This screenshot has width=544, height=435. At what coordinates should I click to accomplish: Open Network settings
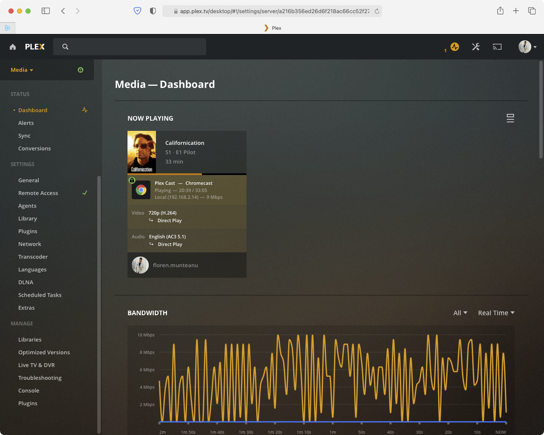pos(30,244)
